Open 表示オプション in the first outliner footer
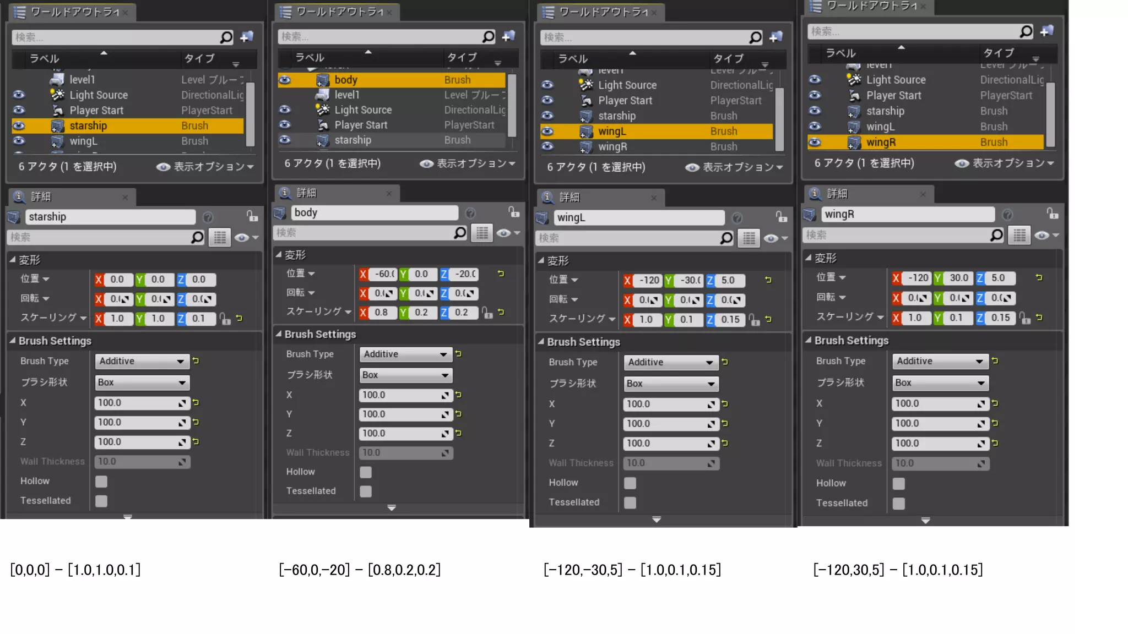 pyautogui.click(x=205, y=167)
